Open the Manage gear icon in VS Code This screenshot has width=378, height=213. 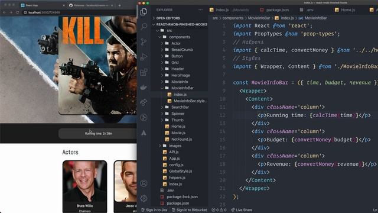(x=144, y=198)
